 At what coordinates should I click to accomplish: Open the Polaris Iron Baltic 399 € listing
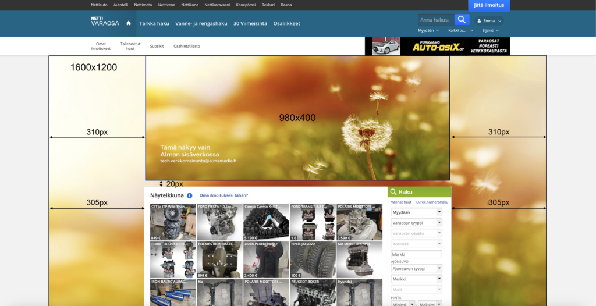coord(219,259)
